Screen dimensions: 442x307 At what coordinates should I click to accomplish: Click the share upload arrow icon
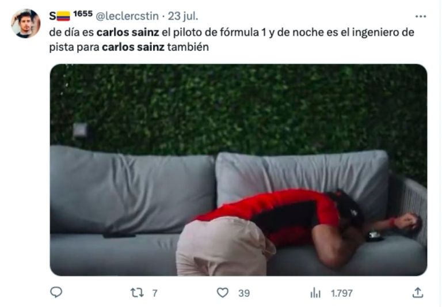pos(418,293)
